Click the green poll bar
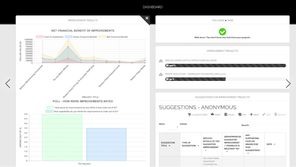Viewport: 296px width, 167px height. coord(62,137)
